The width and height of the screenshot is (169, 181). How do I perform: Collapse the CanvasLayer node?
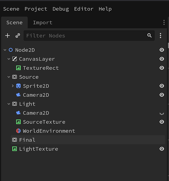point(9,59)
